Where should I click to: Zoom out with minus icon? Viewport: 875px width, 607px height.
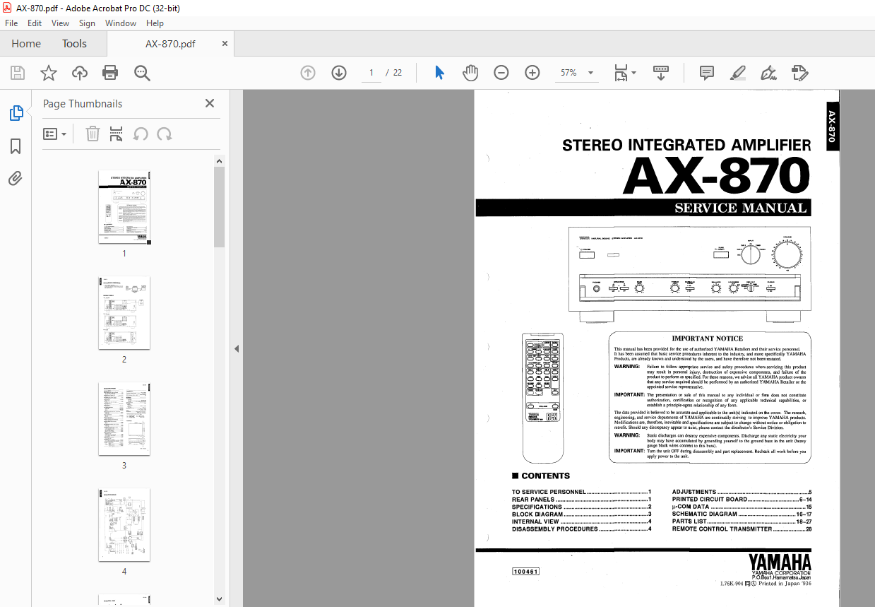point(501,73)
